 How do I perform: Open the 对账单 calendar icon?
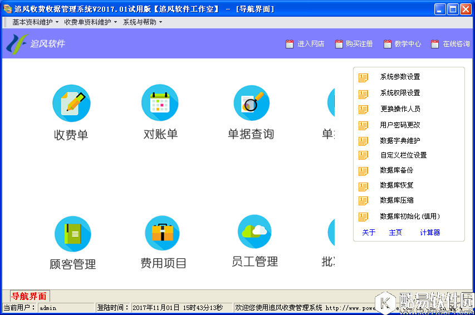click(x=160, y=102)
